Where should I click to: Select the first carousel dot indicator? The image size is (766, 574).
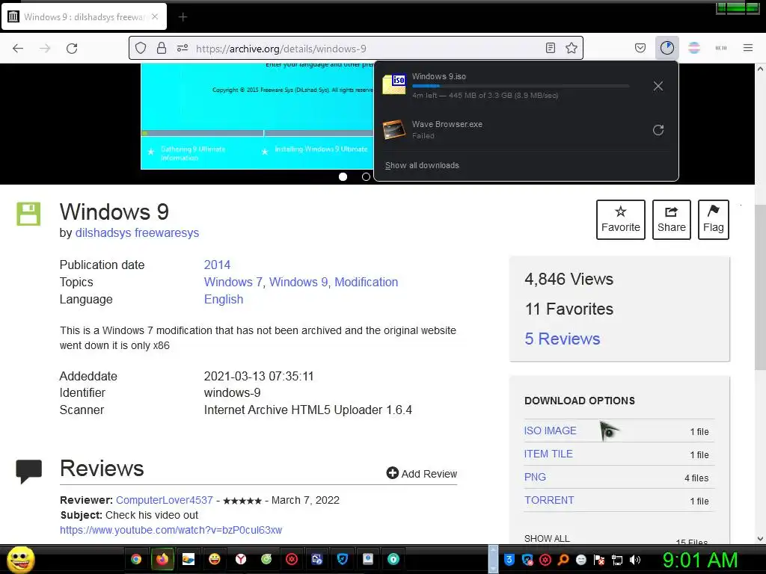343,176
